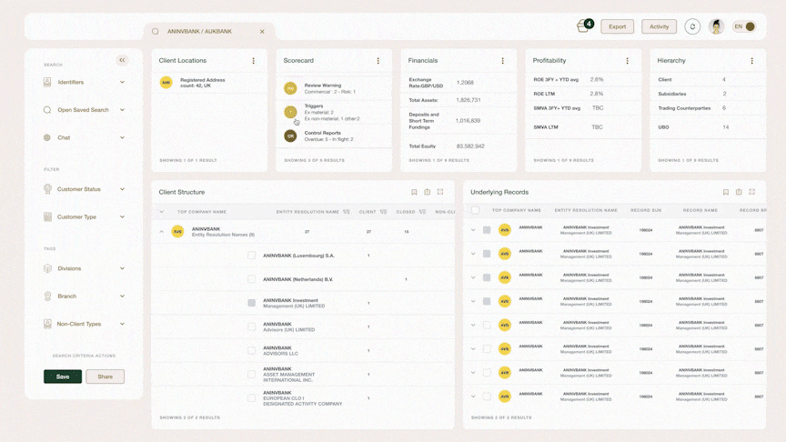Click ROE LTM 2.8% row
The width and height of the screenshot is (786, 442).
click(x=583, y=94)
